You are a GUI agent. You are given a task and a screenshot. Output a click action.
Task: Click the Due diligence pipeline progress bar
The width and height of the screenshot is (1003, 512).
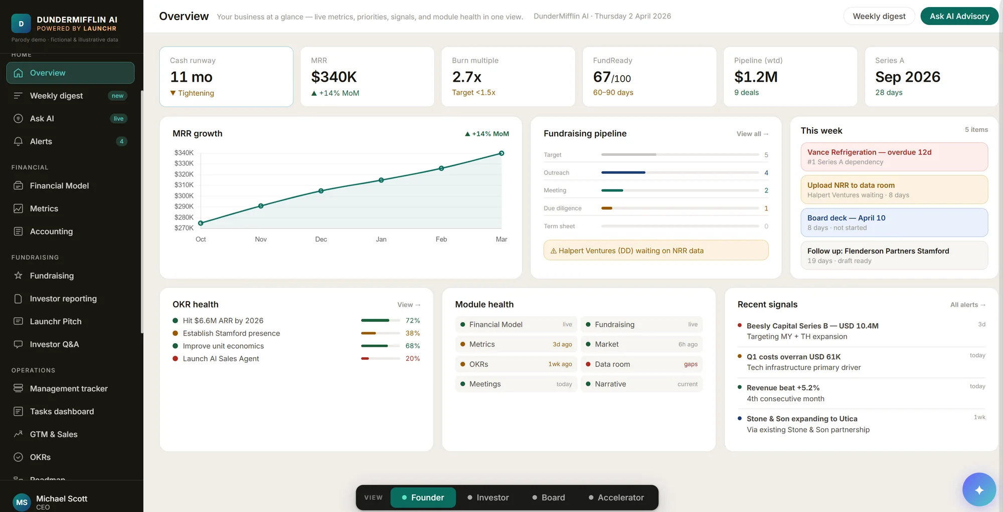tap(680, 208)
